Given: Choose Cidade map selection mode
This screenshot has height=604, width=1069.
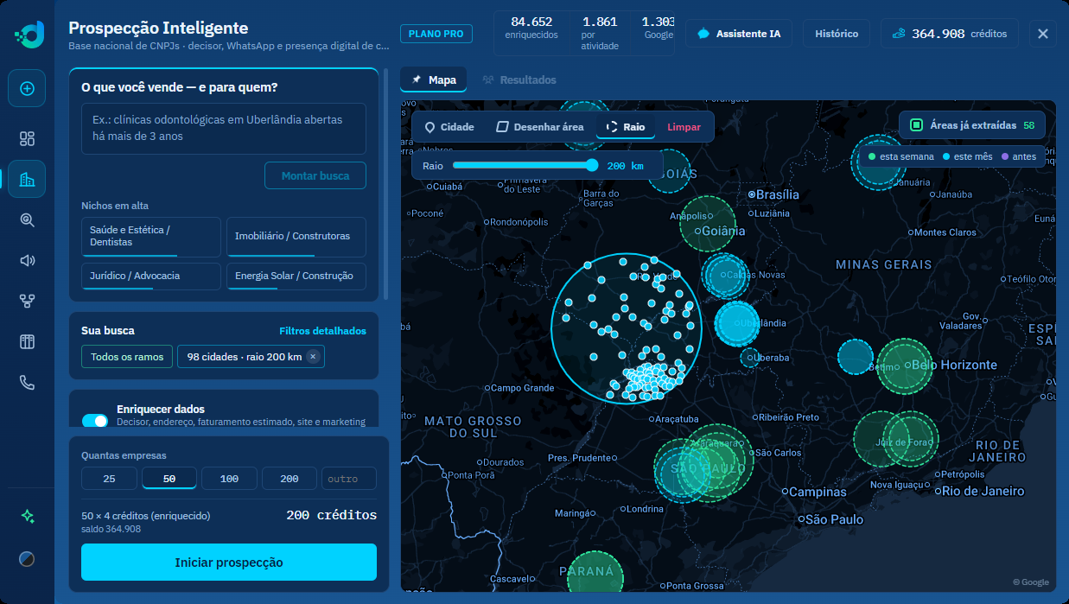Looking at the screenshot, I should click(x=449, y=127).
